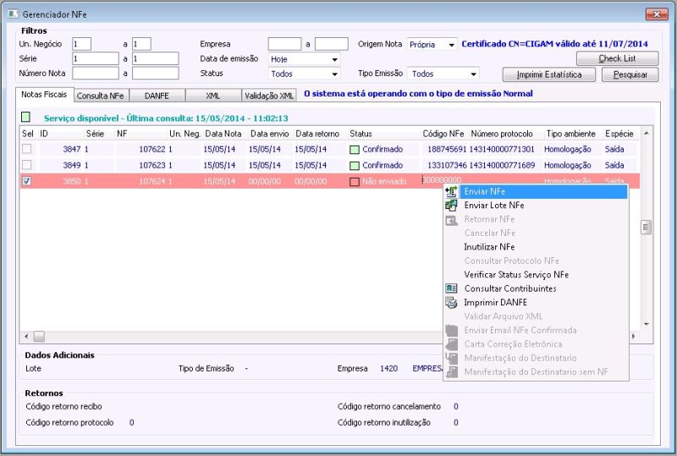Click the grid's scroll up arrow

point(646,134)
